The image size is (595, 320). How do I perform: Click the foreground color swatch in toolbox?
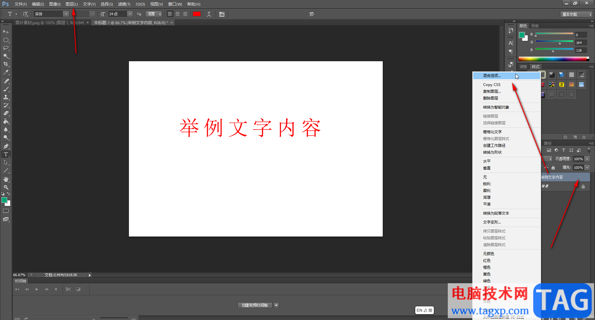pyautogui.click(x=4, y=200)
